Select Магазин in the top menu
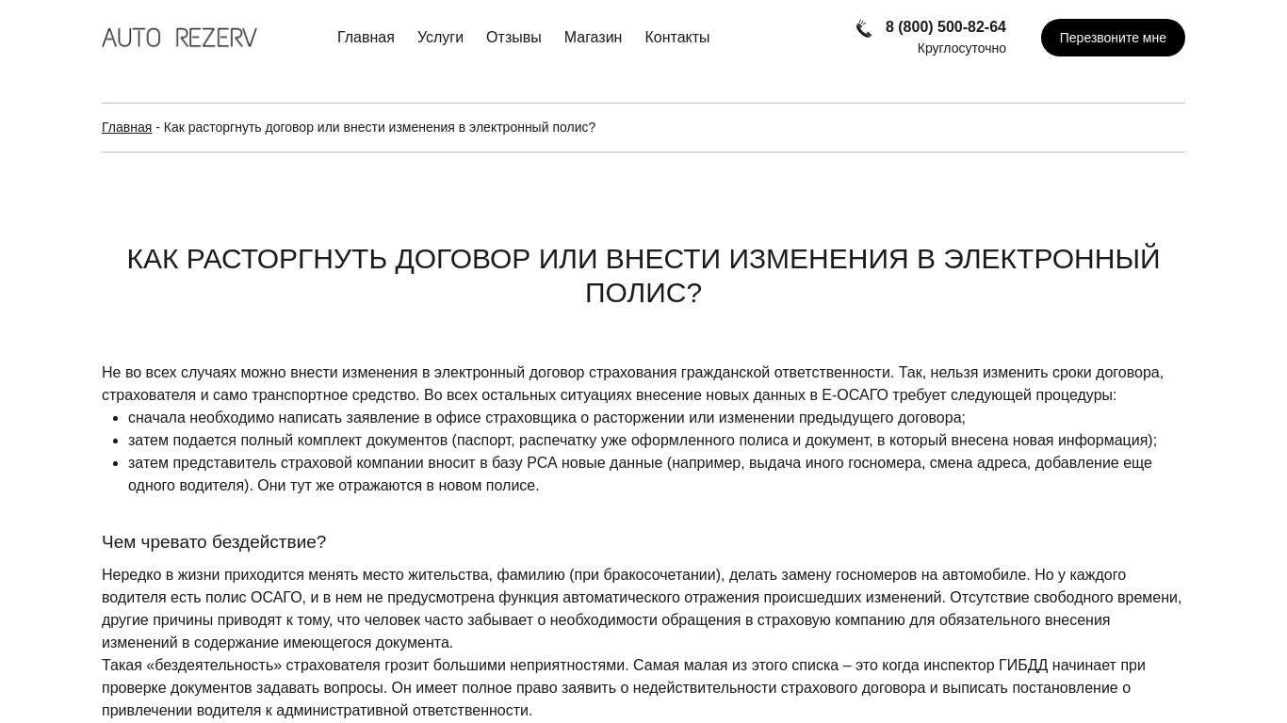This screenshot has width=1287, height=723. 593,38
